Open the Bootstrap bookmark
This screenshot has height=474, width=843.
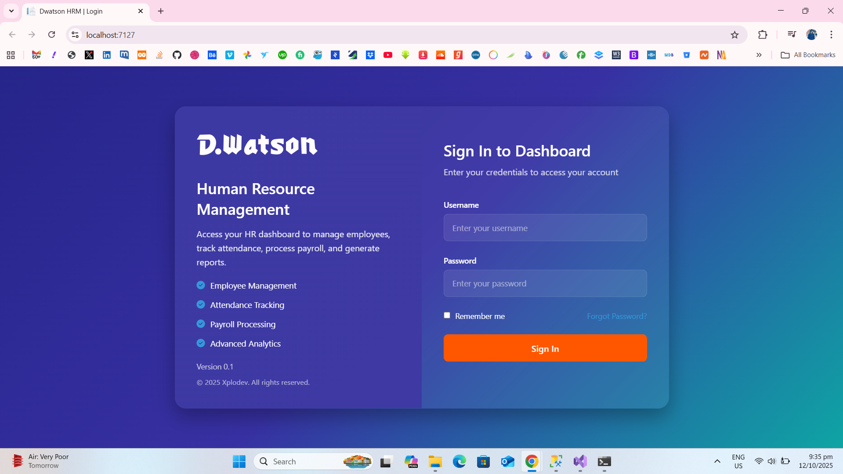click(634, 55)
